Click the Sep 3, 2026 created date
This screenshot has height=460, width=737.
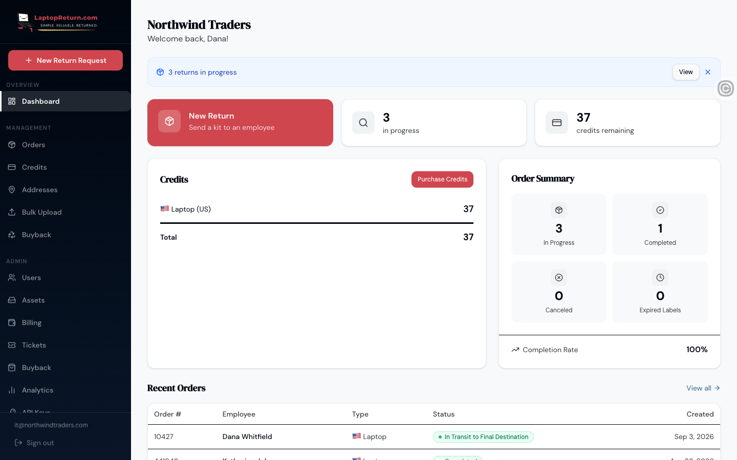pos(694,436)
